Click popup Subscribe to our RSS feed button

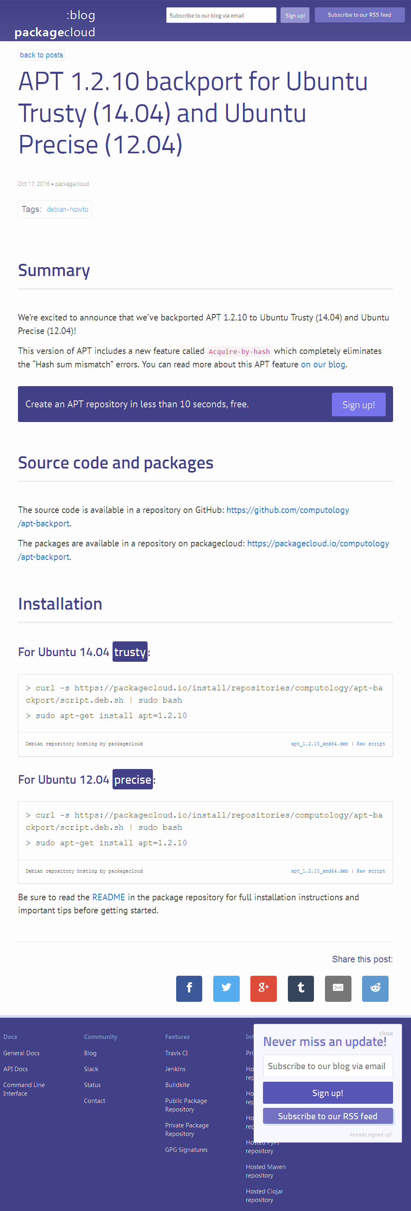328,1116
